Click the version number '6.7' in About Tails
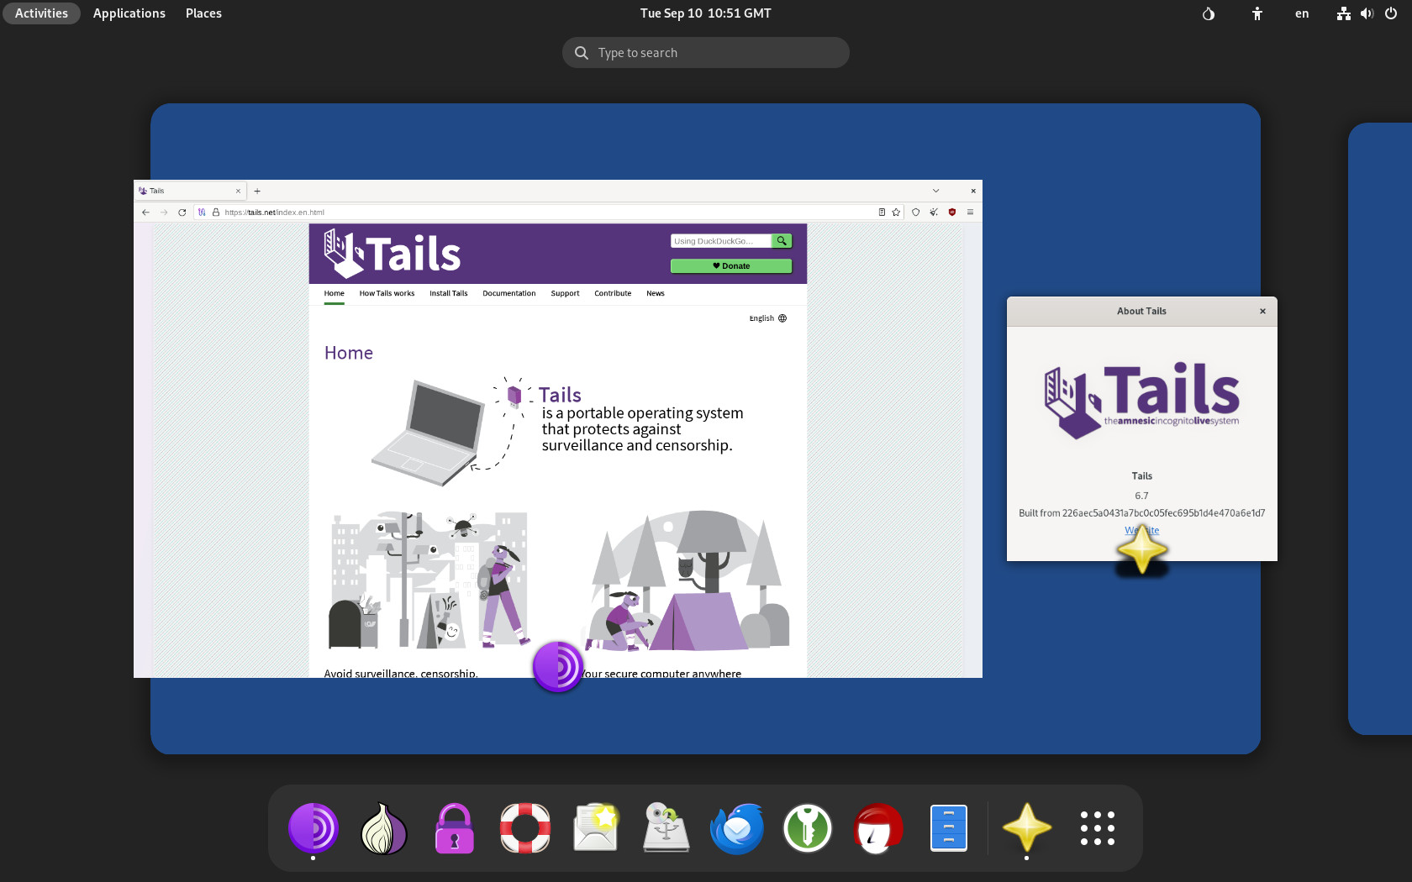Screen dimensions: 1412x882 (1141, 496)
